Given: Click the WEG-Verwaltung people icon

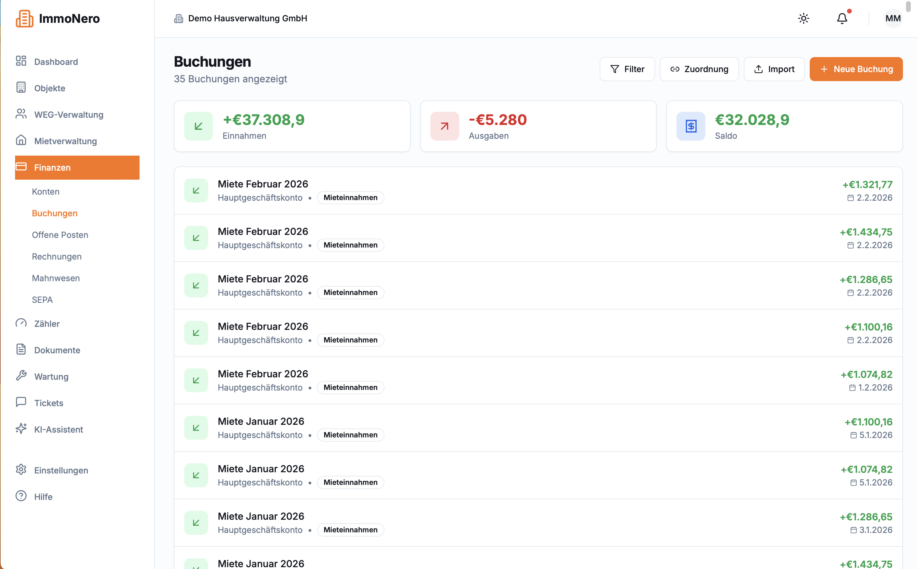Looking at the screenshot, I should point(21,114).
